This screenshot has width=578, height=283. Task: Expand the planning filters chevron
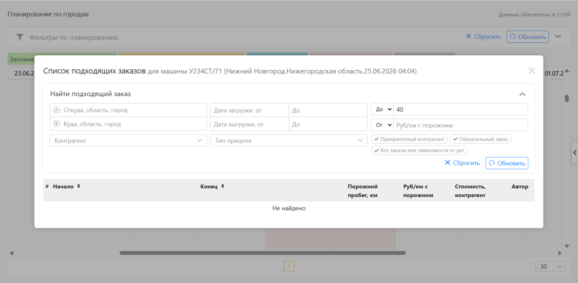tap(558, 36)
